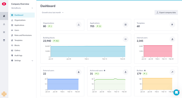Click the Building blocks value 23,940
Image resolution: width=182 pixels, height=98 pixels.
[x=47, y=41]
